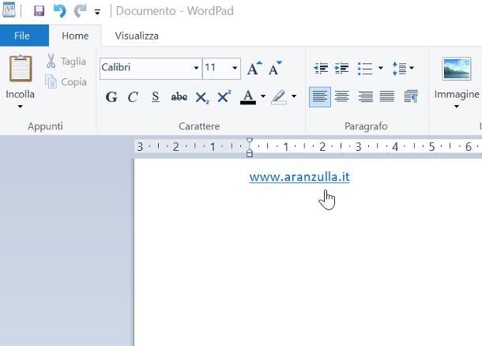The height and width of the screenshot is (346, 482).
Task: Click the decrease indent icon
Action: point(321,68)
